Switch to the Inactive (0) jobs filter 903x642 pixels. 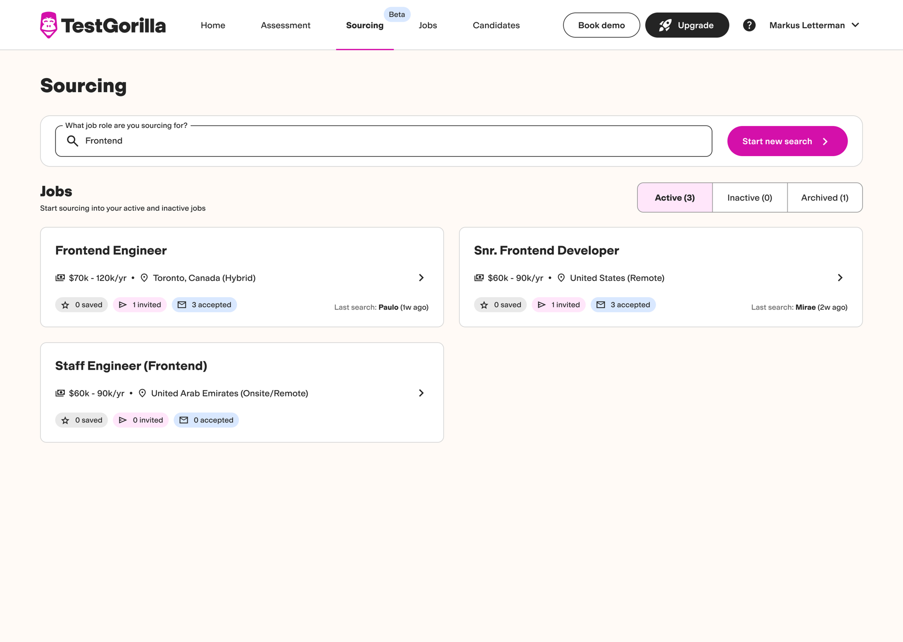750,198
